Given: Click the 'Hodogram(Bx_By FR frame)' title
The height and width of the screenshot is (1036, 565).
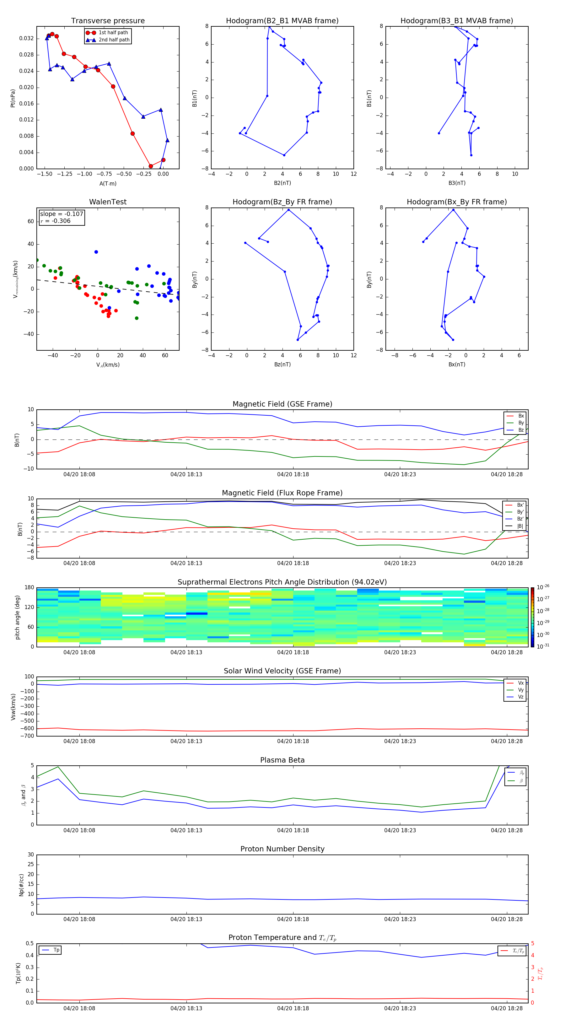Looking at the screenshot, I should point(457,202).
